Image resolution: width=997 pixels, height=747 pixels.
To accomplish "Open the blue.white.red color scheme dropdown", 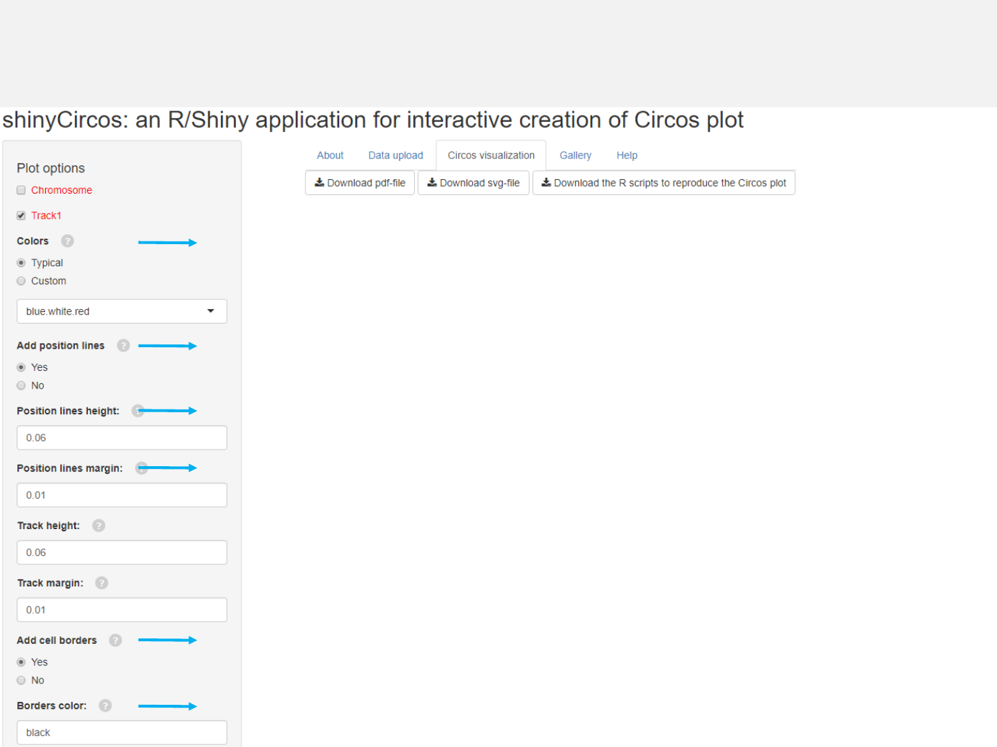I will (x=122, y=311).
